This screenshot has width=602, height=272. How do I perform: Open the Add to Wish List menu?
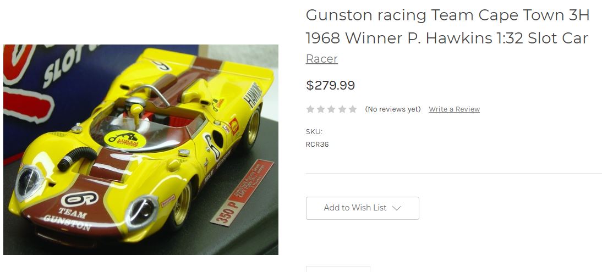point(363,208)
